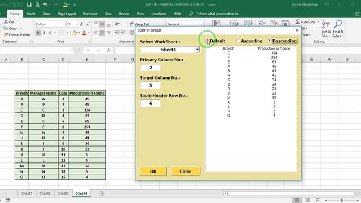
Task: Switch to the Insert ribbon tab
Action: [31, 14]
